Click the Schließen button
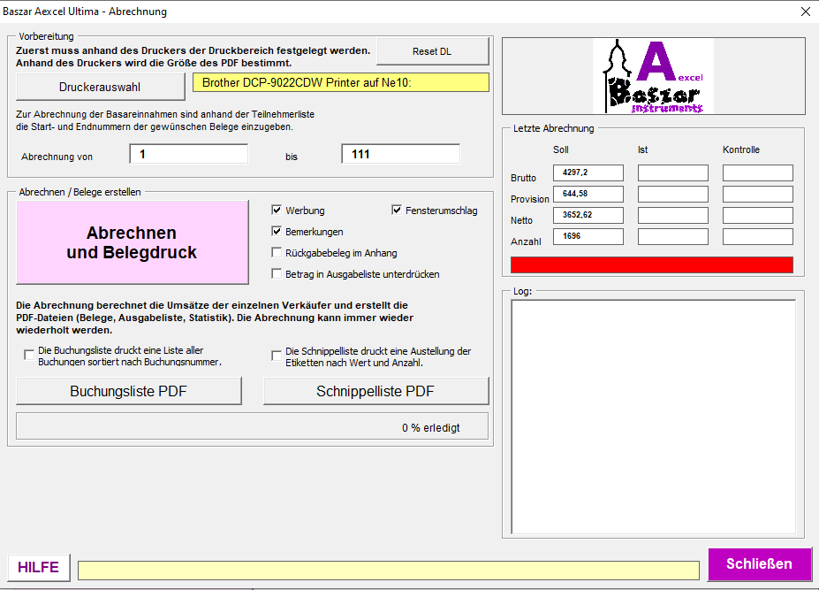The image size is (819, 590). pyautogui.click(x=760, y=563)
